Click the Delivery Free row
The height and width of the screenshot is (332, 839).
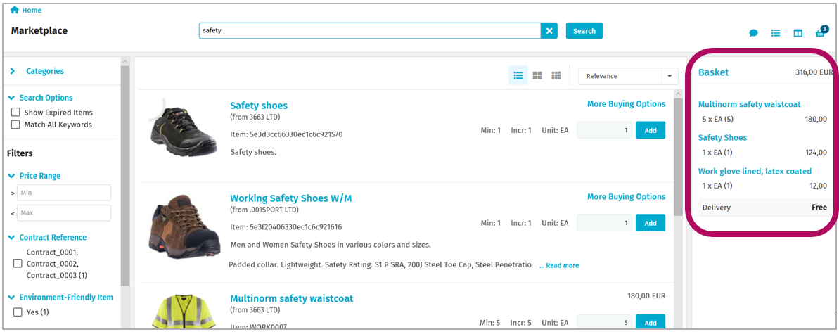tap(764, 207)
